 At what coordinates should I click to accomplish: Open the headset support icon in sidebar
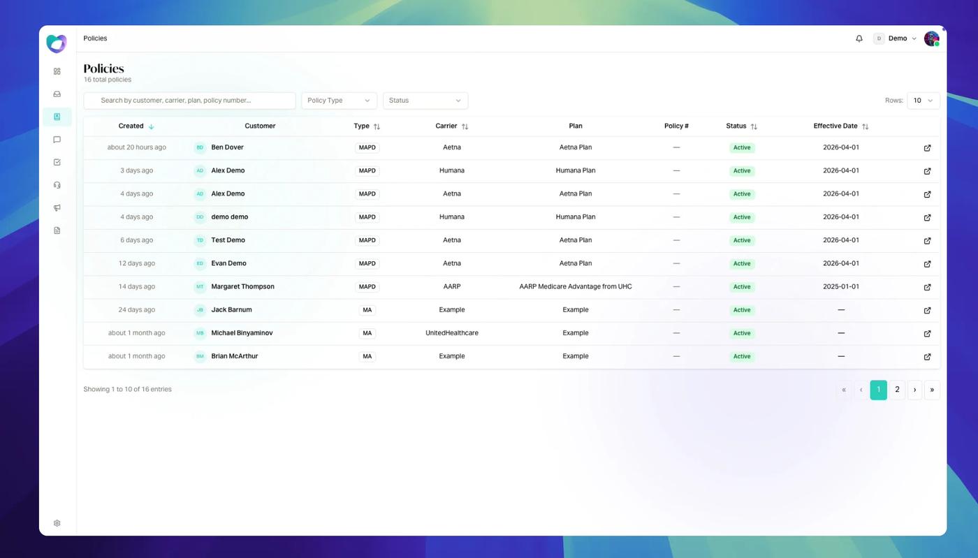(57, 184)
